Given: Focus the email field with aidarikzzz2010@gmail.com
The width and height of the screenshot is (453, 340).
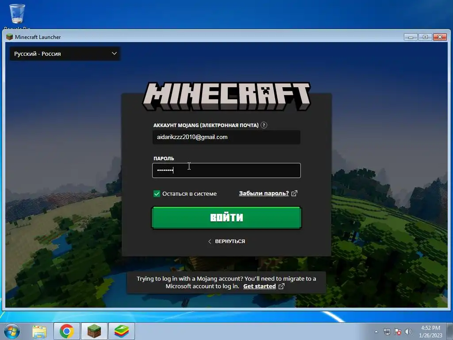Looking at the screenshot, I should (x=226, y=137).
